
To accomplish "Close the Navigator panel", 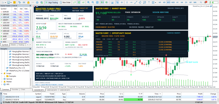I will coord(30,49).
